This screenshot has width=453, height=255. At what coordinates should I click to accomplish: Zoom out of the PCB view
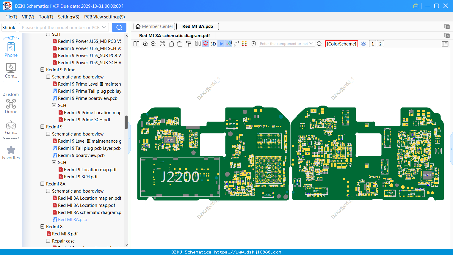[153, 44]
